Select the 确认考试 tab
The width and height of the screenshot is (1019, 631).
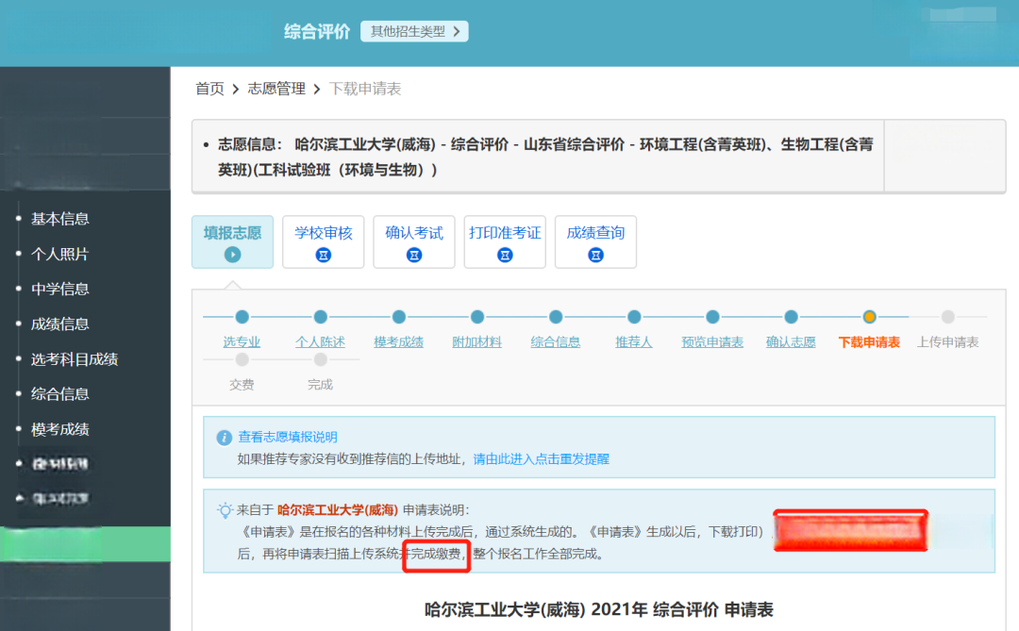(414, 241)
